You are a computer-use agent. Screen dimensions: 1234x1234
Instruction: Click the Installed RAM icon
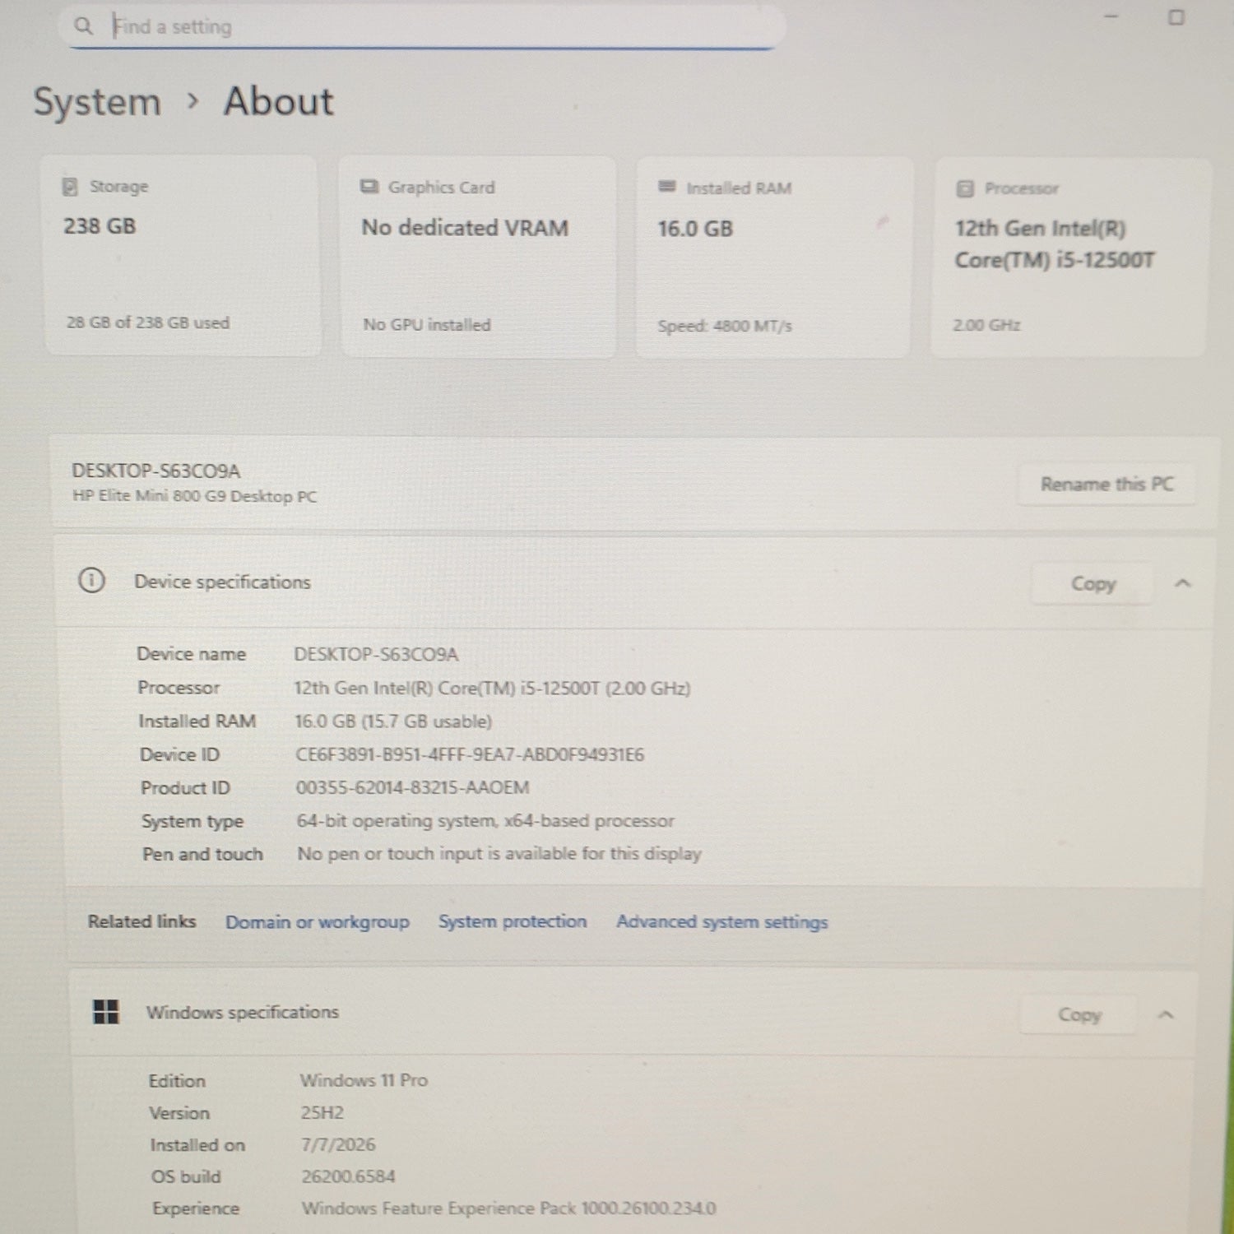pos(667,187)
